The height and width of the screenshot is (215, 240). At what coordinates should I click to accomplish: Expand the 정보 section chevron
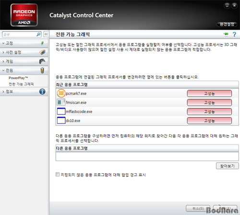pyautogui.click(x=3, y=92)
